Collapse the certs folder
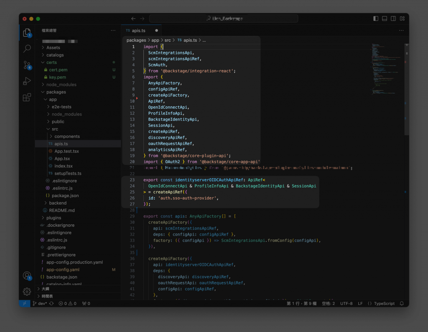Screen dimensions: 428x332 click(78, 62)
